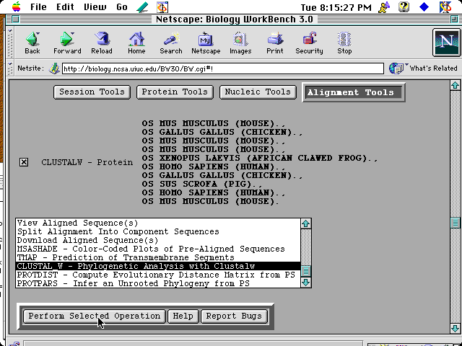
Task: Click Perform Selected Operation button
Action: click(95, 316)
